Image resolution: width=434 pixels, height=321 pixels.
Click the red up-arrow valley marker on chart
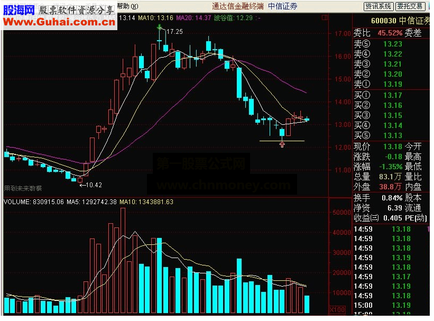(x=282, y=144)
